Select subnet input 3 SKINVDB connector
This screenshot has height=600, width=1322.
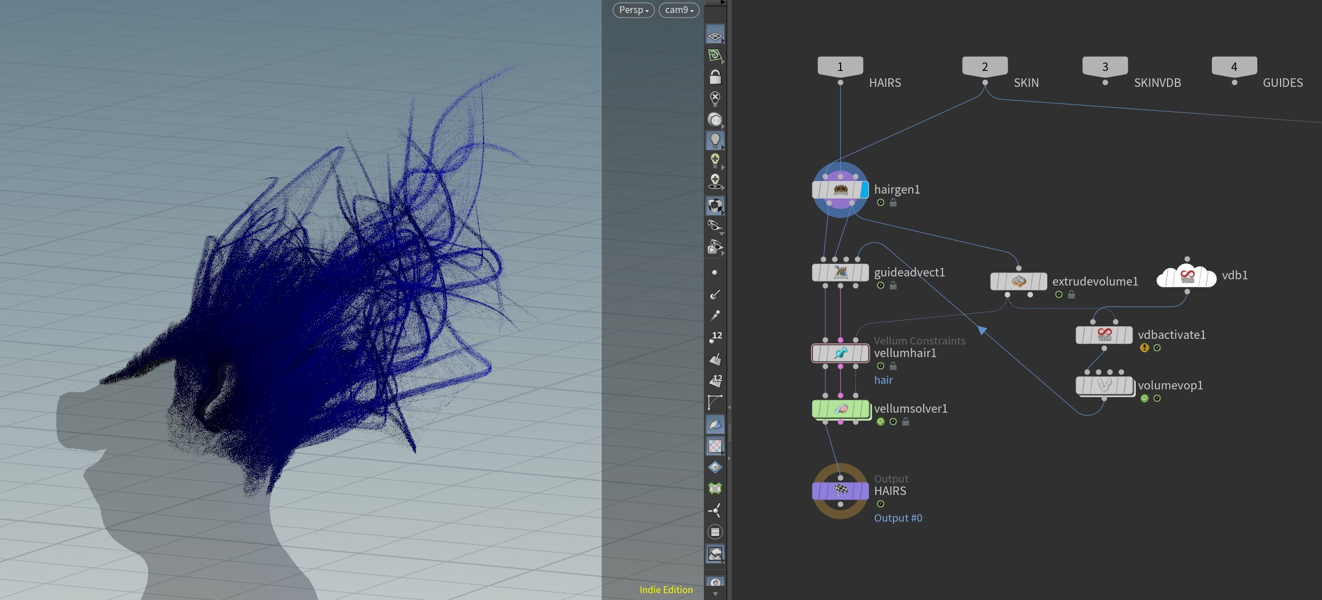1105,66
